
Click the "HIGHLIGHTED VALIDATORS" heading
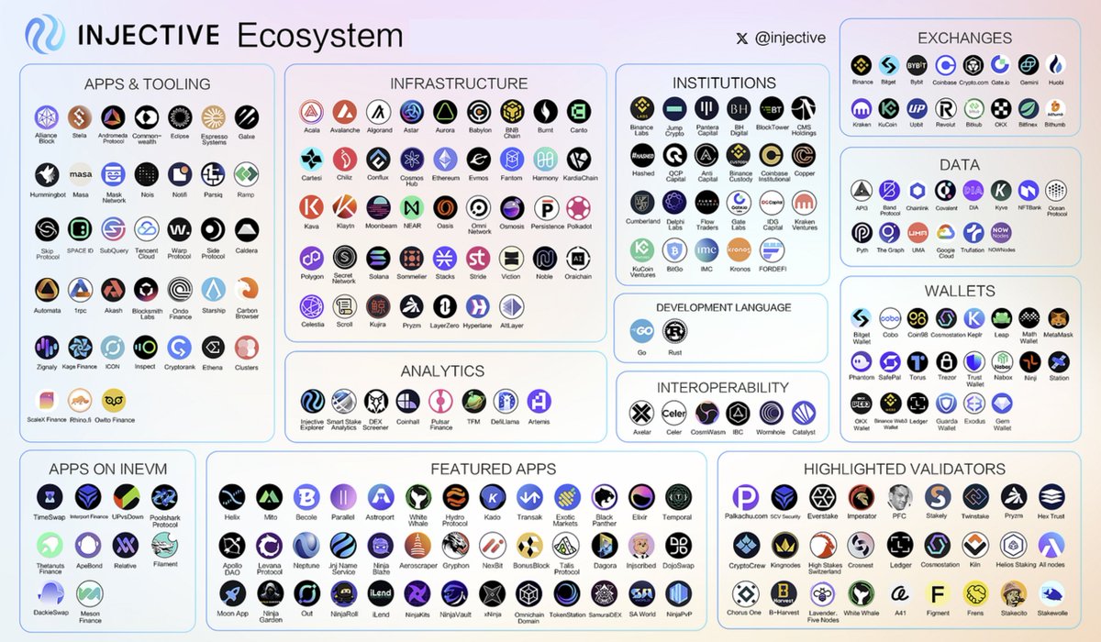pos(905,469)
